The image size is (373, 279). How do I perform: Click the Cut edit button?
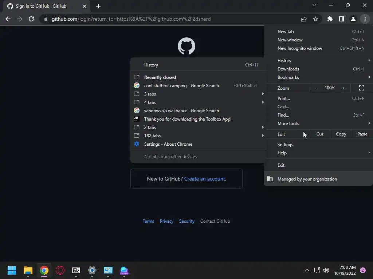(320, 134)
